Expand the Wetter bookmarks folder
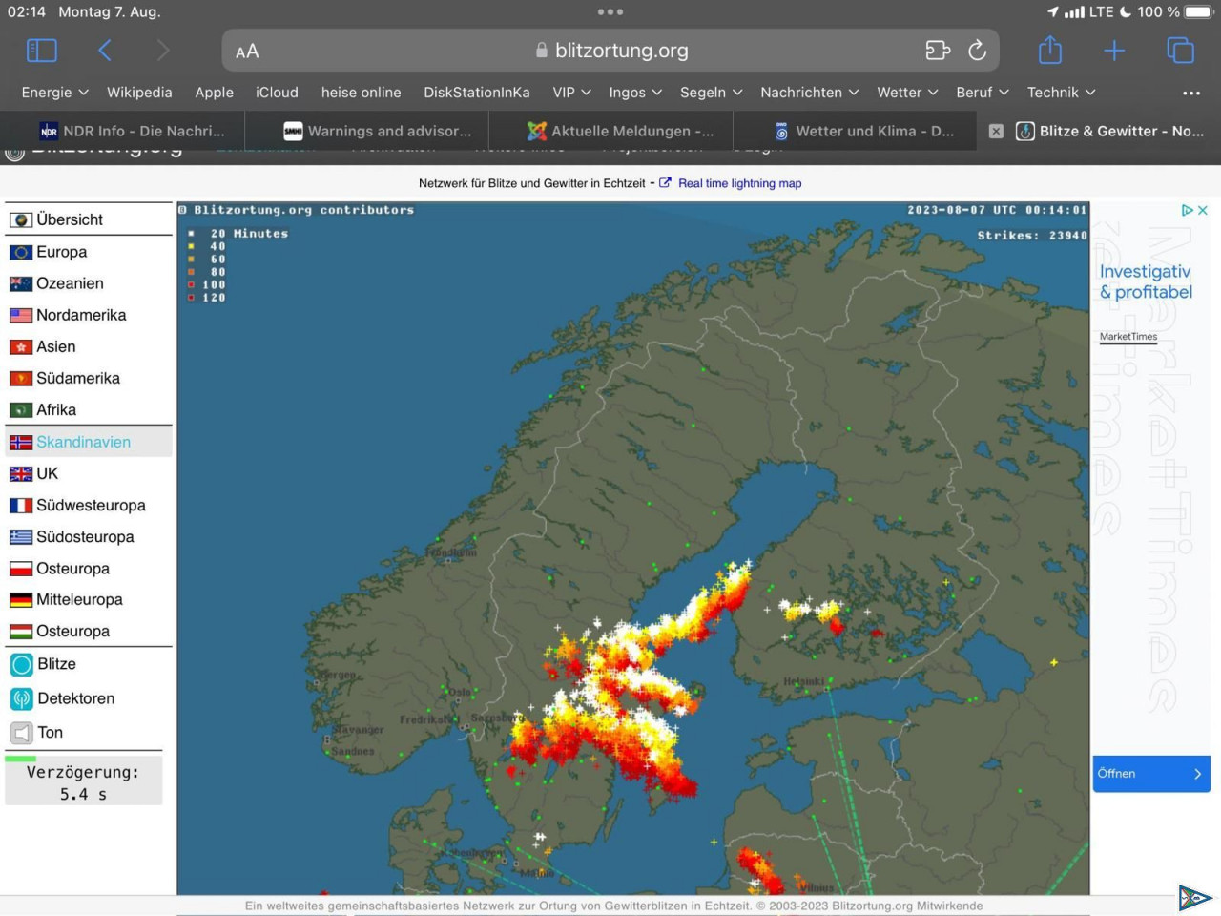 tap(906, 93)
